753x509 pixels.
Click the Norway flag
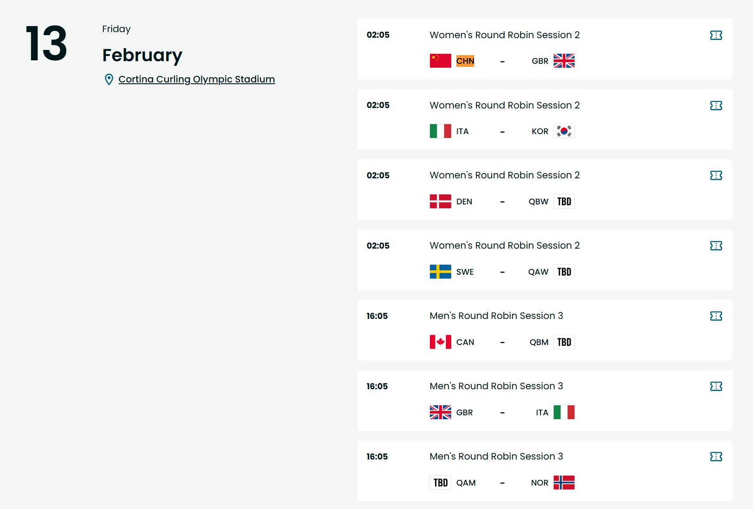[x=564, y=483]
